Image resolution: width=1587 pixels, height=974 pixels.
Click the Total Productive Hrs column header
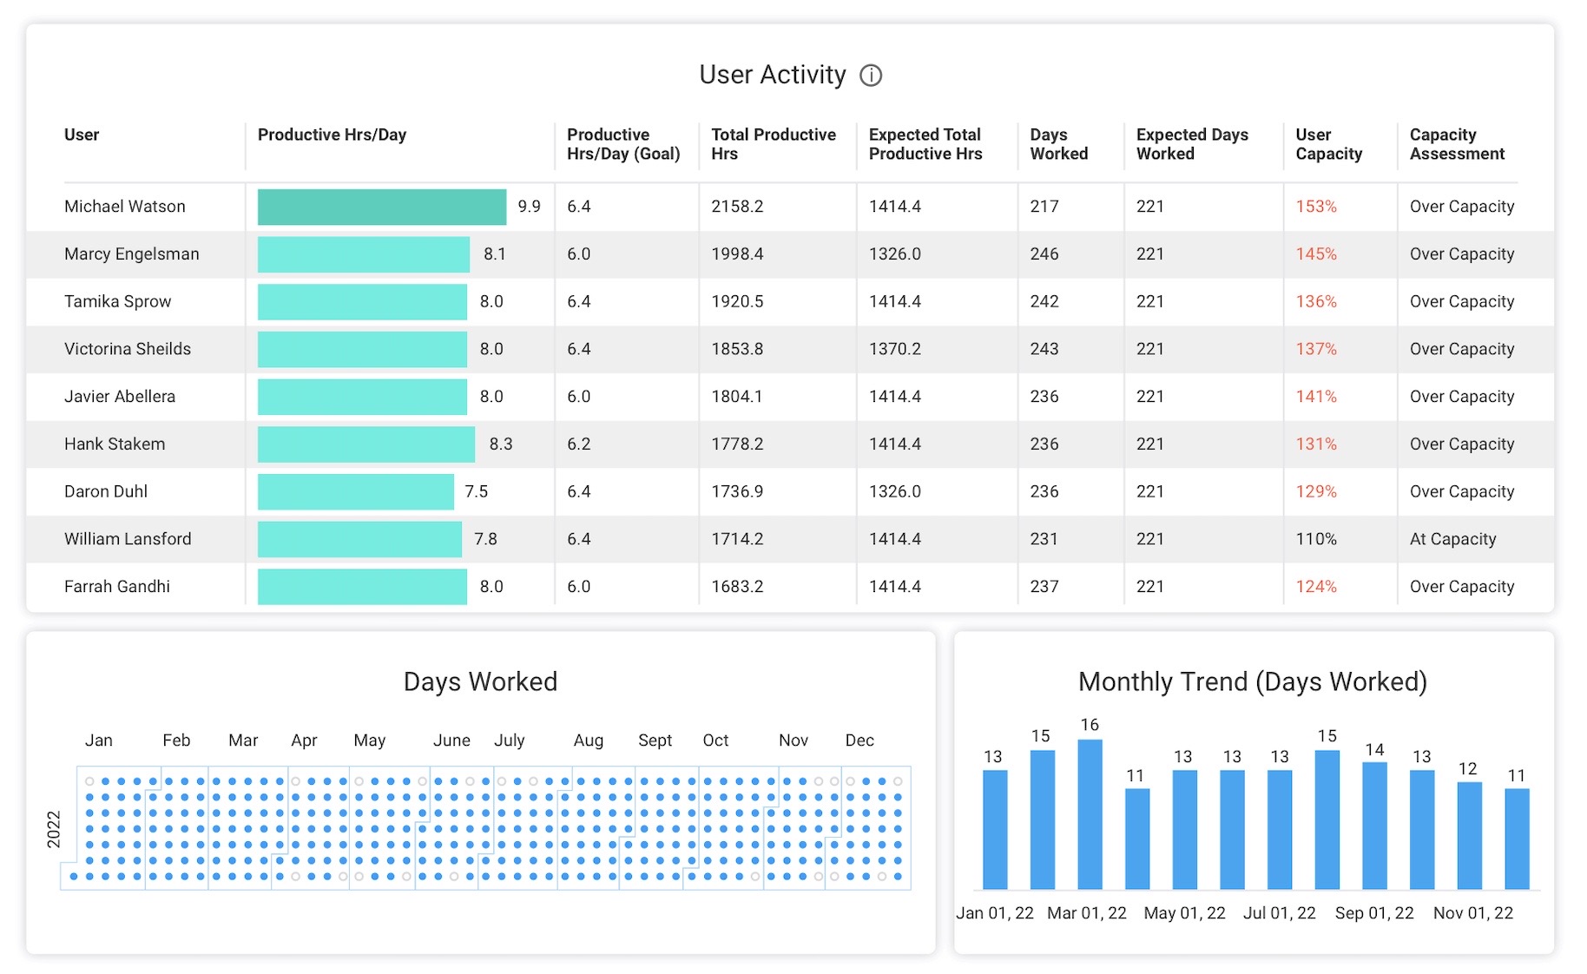tap(773, 144)
